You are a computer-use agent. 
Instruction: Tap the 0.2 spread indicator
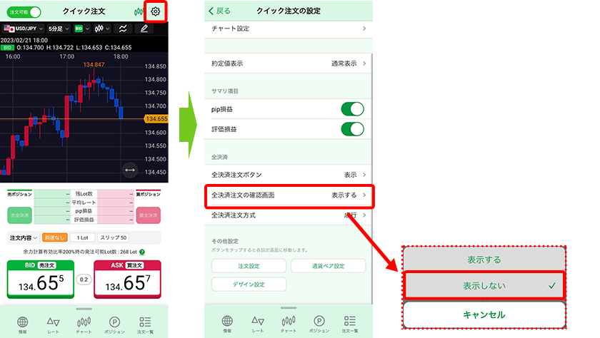84,280
